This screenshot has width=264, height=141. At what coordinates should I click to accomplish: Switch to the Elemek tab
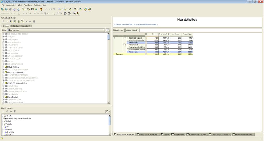click(6, 26)
